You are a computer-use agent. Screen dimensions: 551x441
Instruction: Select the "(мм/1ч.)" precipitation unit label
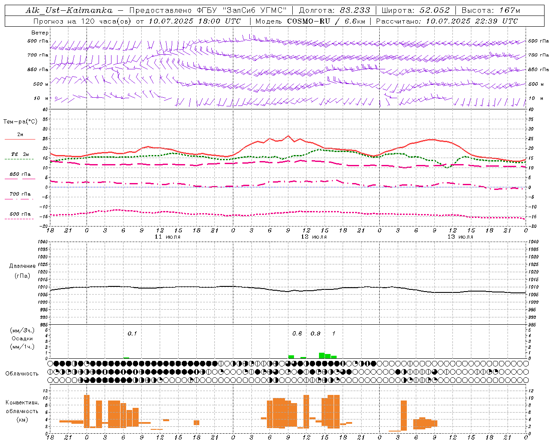tap(22, 347)
